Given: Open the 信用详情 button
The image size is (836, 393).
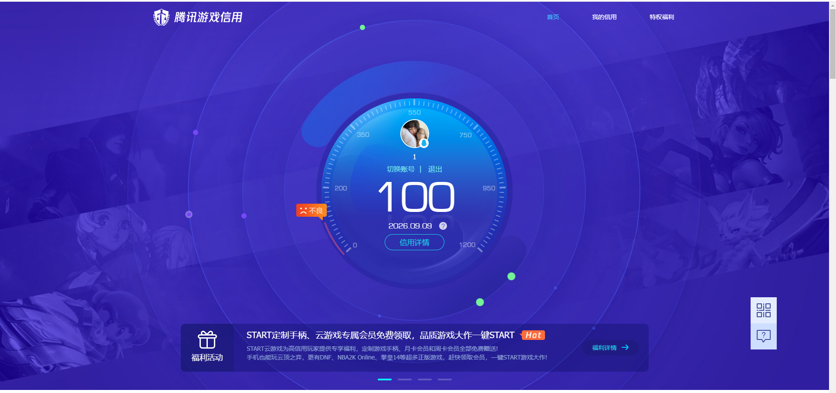Looking at the screenshot, I should click(x=414, y=242).
